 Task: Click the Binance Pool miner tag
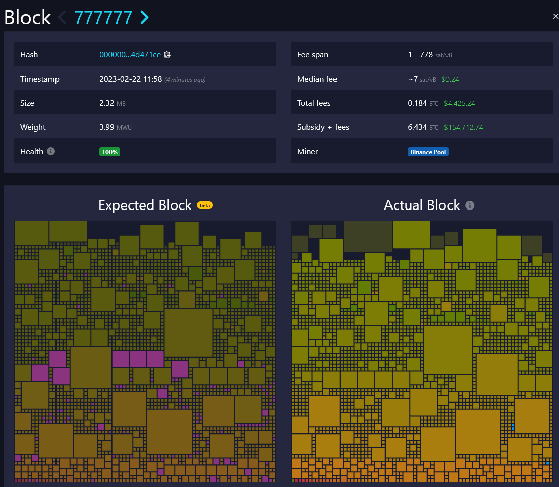(x=428, y=152)
